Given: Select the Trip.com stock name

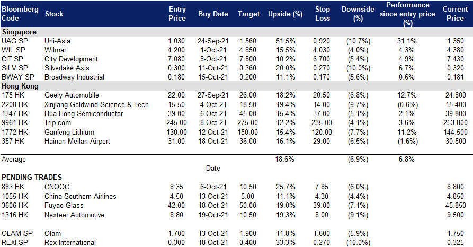Looking at the screenshot, I should point(58,123).
